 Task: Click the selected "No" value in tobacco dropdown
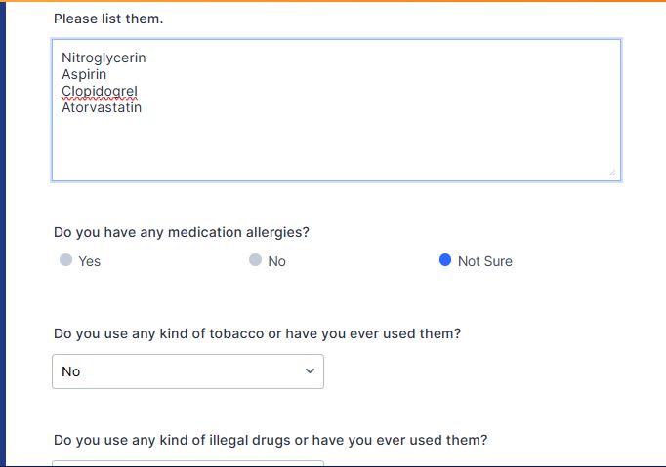(x=71, y=371)
